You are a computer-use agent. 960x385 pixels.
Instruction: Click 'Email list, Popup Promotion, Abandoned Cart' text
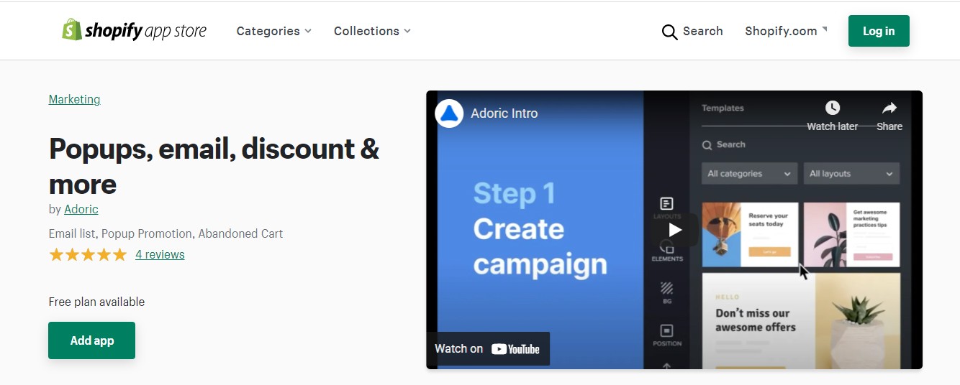[x=166, y=233]
